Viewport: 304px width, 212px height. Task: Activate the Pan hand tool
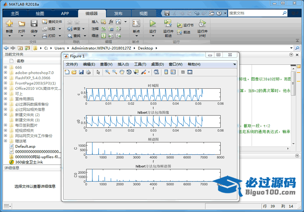click(x=122, y=72)
